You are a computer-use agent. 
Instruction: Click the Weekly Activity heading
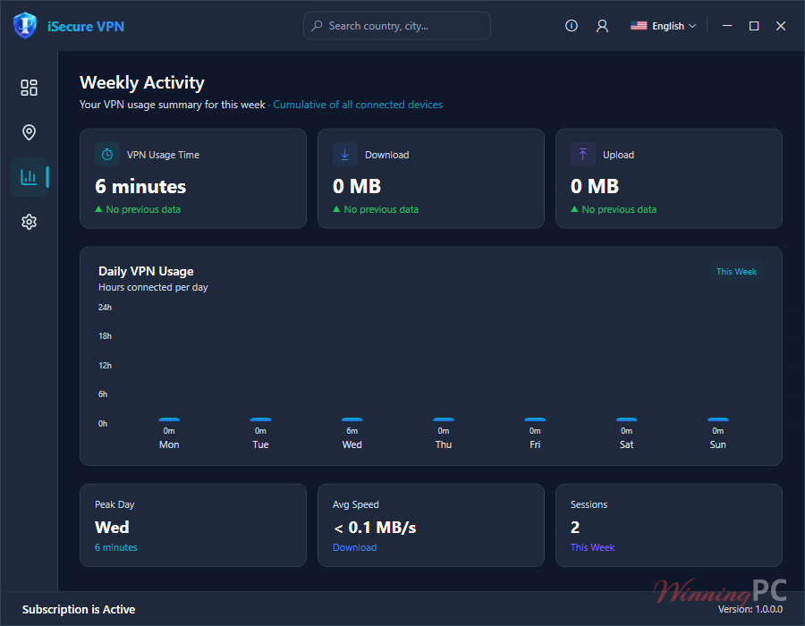142,82
